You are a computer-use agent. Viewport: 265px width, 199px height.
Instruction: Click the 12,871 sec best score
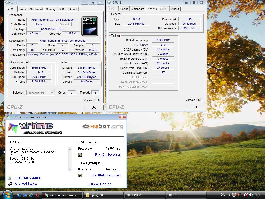click(113, 148)
